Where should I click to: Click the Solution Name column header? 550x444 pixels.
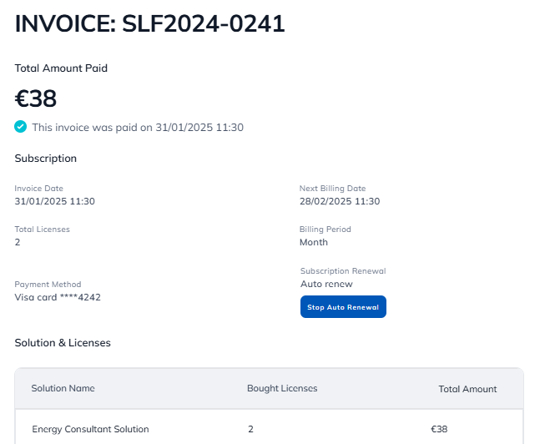[63, 388]
